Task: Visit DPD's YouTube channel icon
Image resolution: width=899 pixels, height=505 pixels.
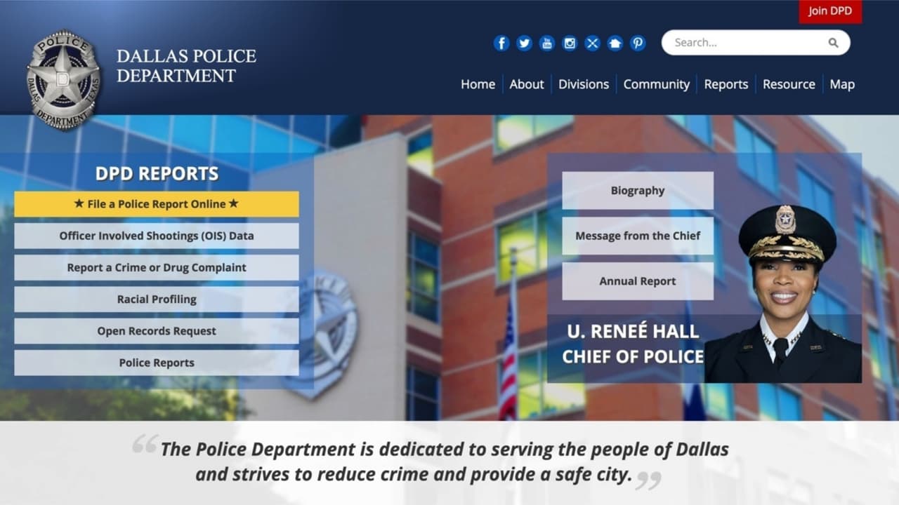Action: coord(547,43)
